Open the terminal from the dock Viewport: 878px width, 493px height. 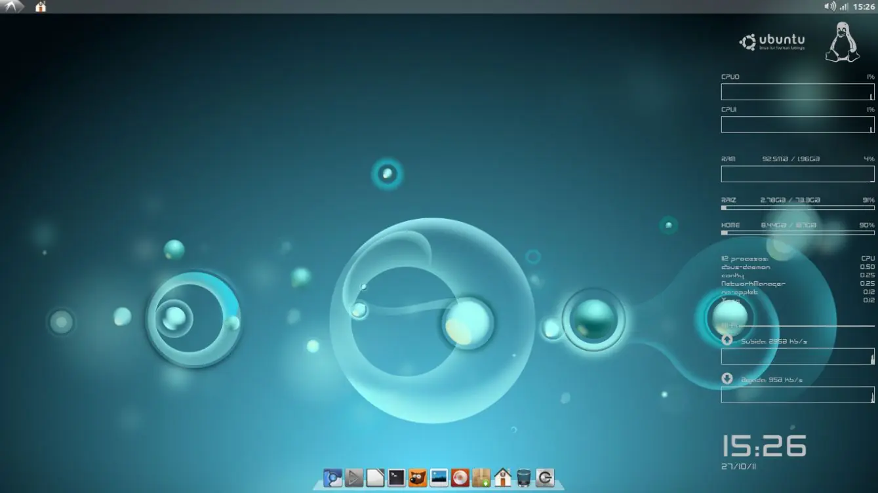tap(396, 477)
